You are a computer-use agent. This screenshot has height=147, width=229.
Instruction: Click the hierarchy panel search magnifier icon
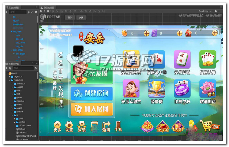[29, 12]
